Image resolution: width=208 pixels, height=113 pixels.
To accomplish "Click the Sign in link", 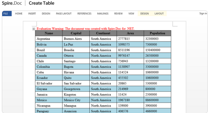I will point(203,13).
